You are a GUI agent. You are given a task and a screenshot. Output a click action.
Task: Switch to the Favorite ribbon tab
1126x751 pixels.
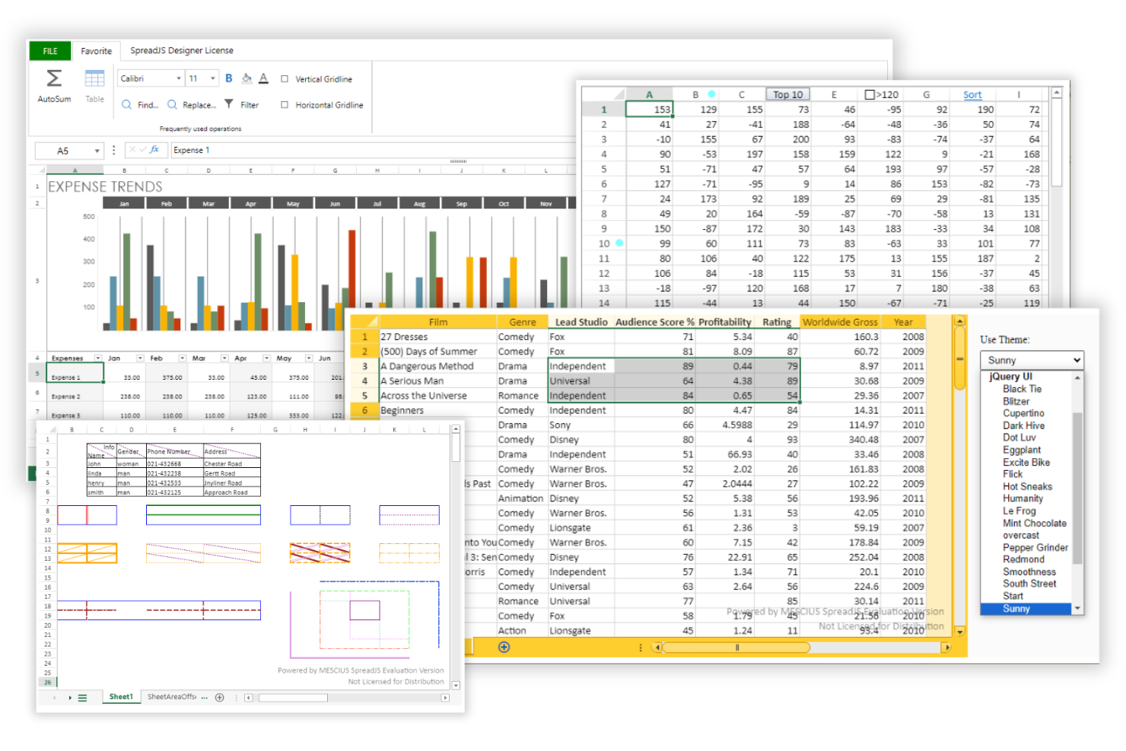(x=96, y=51)
